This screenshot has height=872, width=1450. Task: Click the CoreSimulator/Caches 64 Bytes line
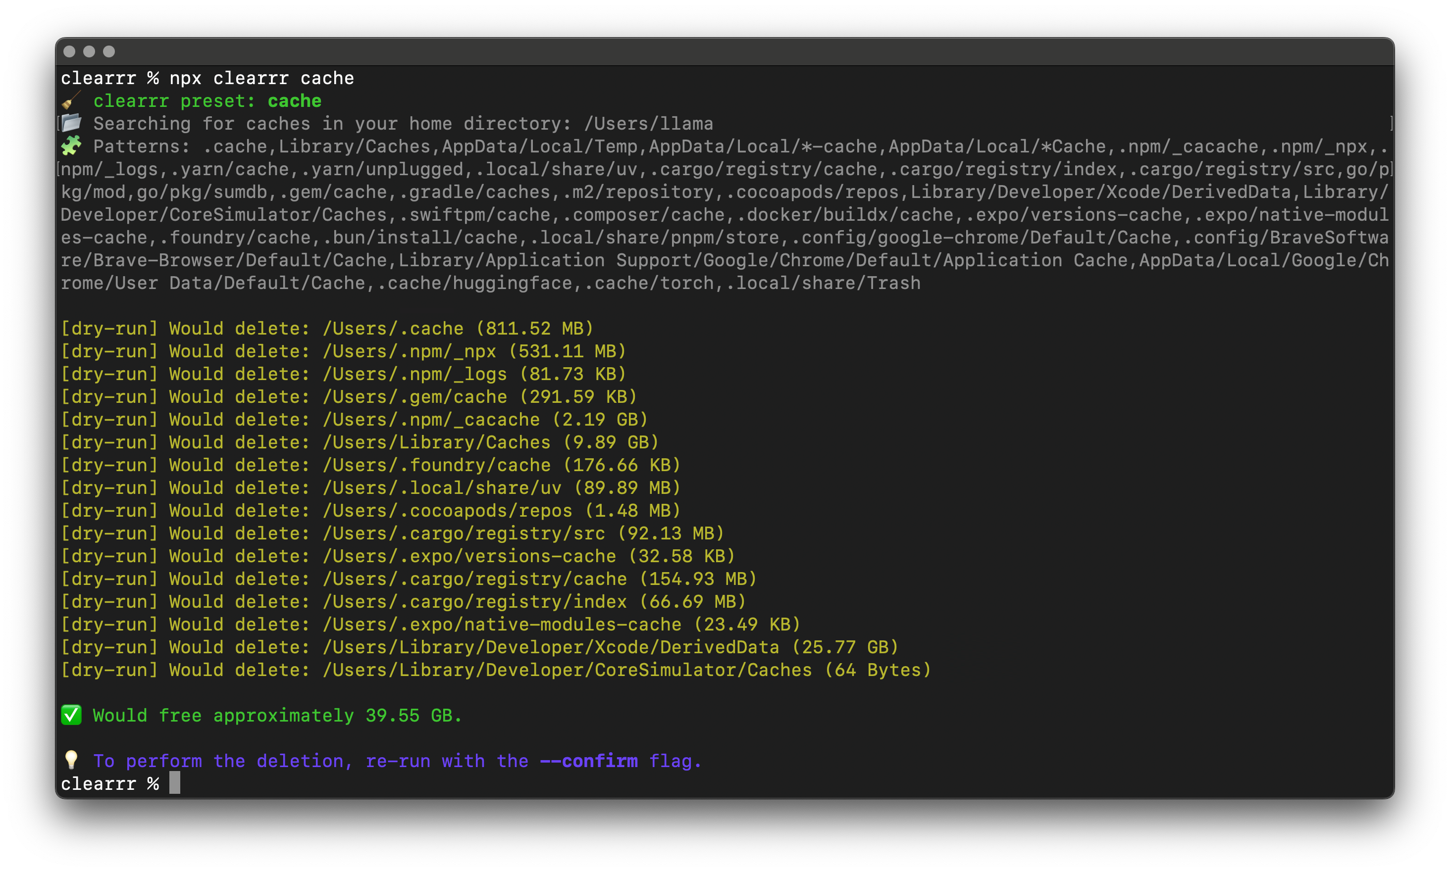567,670
